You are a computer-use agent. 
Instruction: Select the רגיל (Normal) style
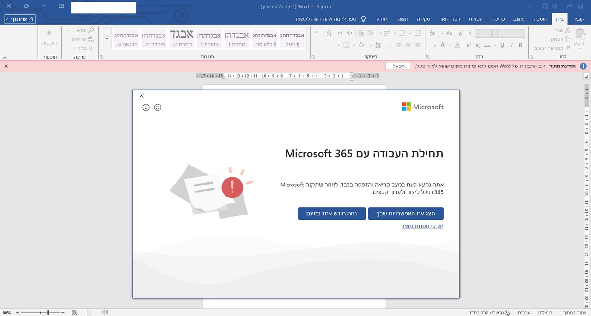(x=292, y=38)
